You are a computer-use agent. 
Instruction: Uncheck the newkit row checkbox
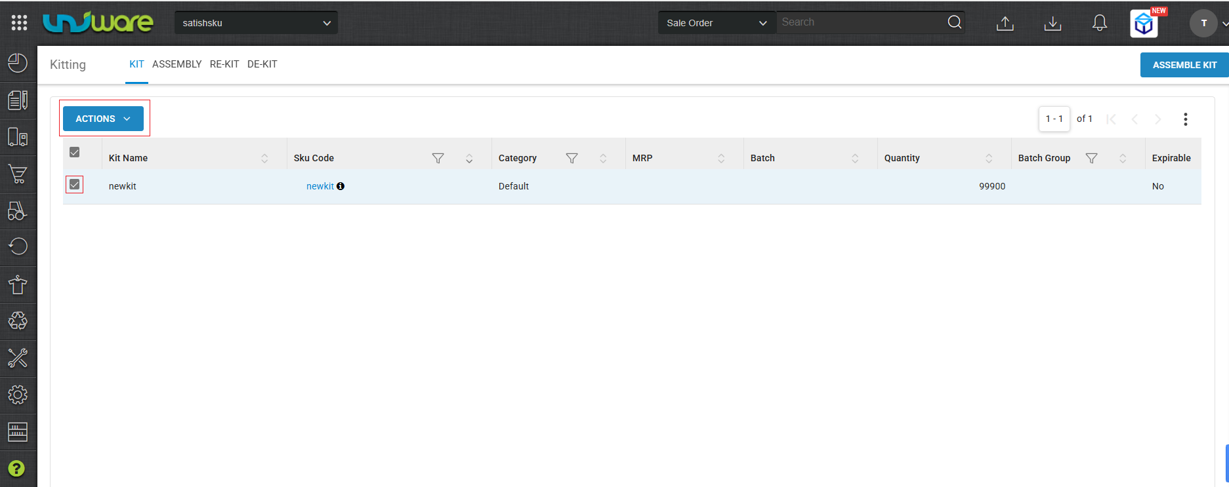tap(75, 185)
